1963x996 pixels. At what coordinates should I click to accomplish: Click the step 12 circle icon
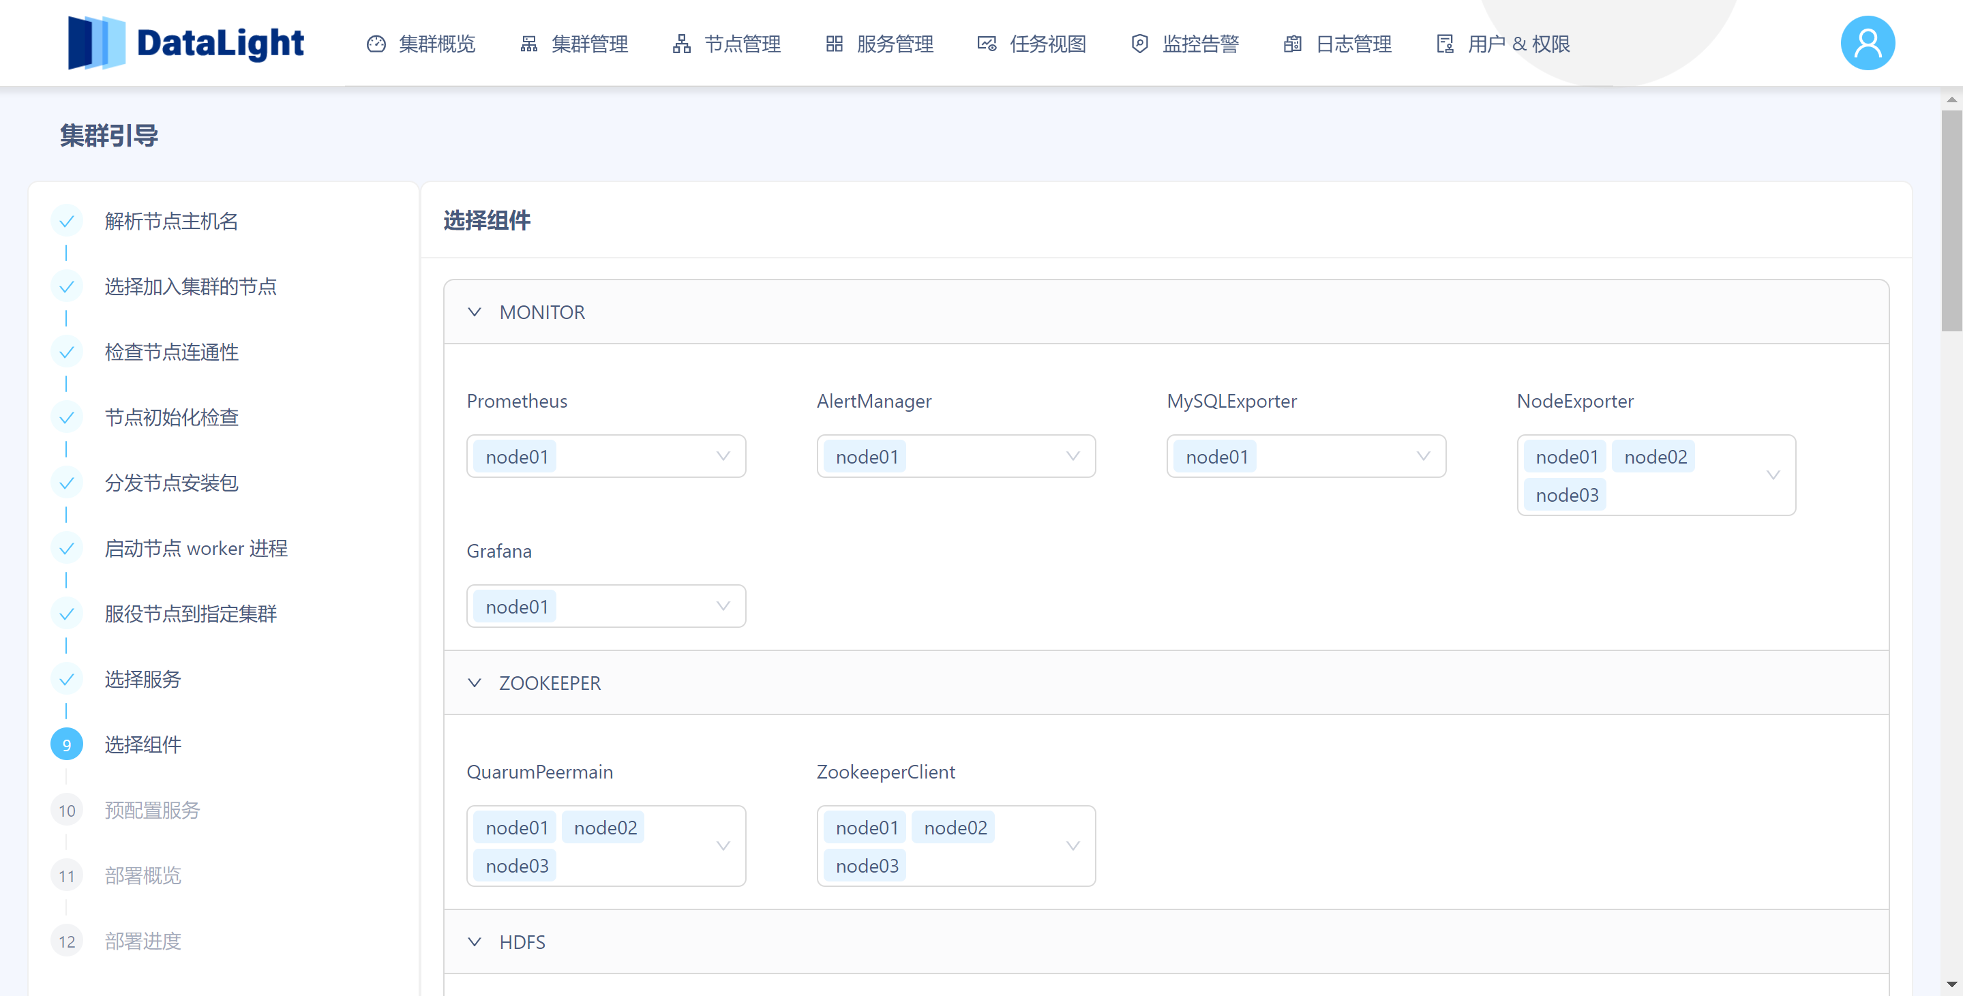(x=66, y=942)
